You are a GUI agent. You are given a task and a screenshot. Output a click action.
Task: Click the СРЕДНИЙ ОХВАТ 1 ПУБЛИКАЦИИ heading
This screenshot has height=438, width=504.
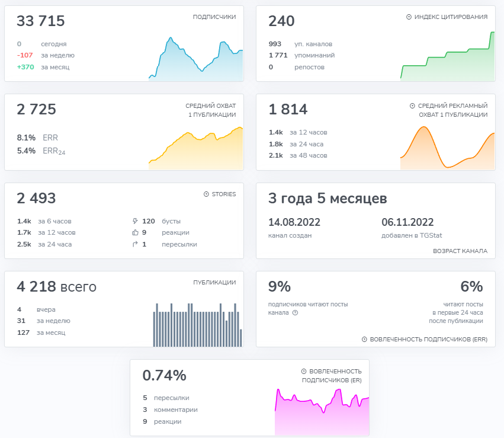coord(210,110)
